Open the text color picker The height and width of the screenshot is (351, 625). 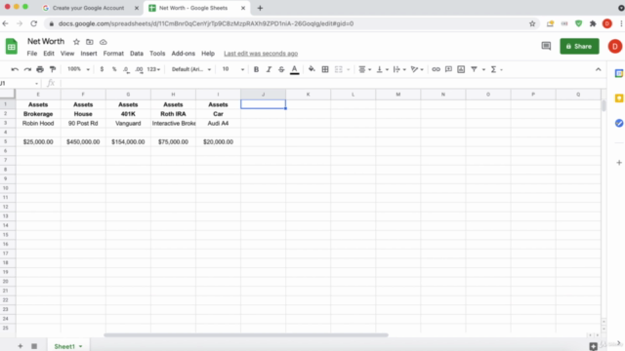(x=295, y=69)
